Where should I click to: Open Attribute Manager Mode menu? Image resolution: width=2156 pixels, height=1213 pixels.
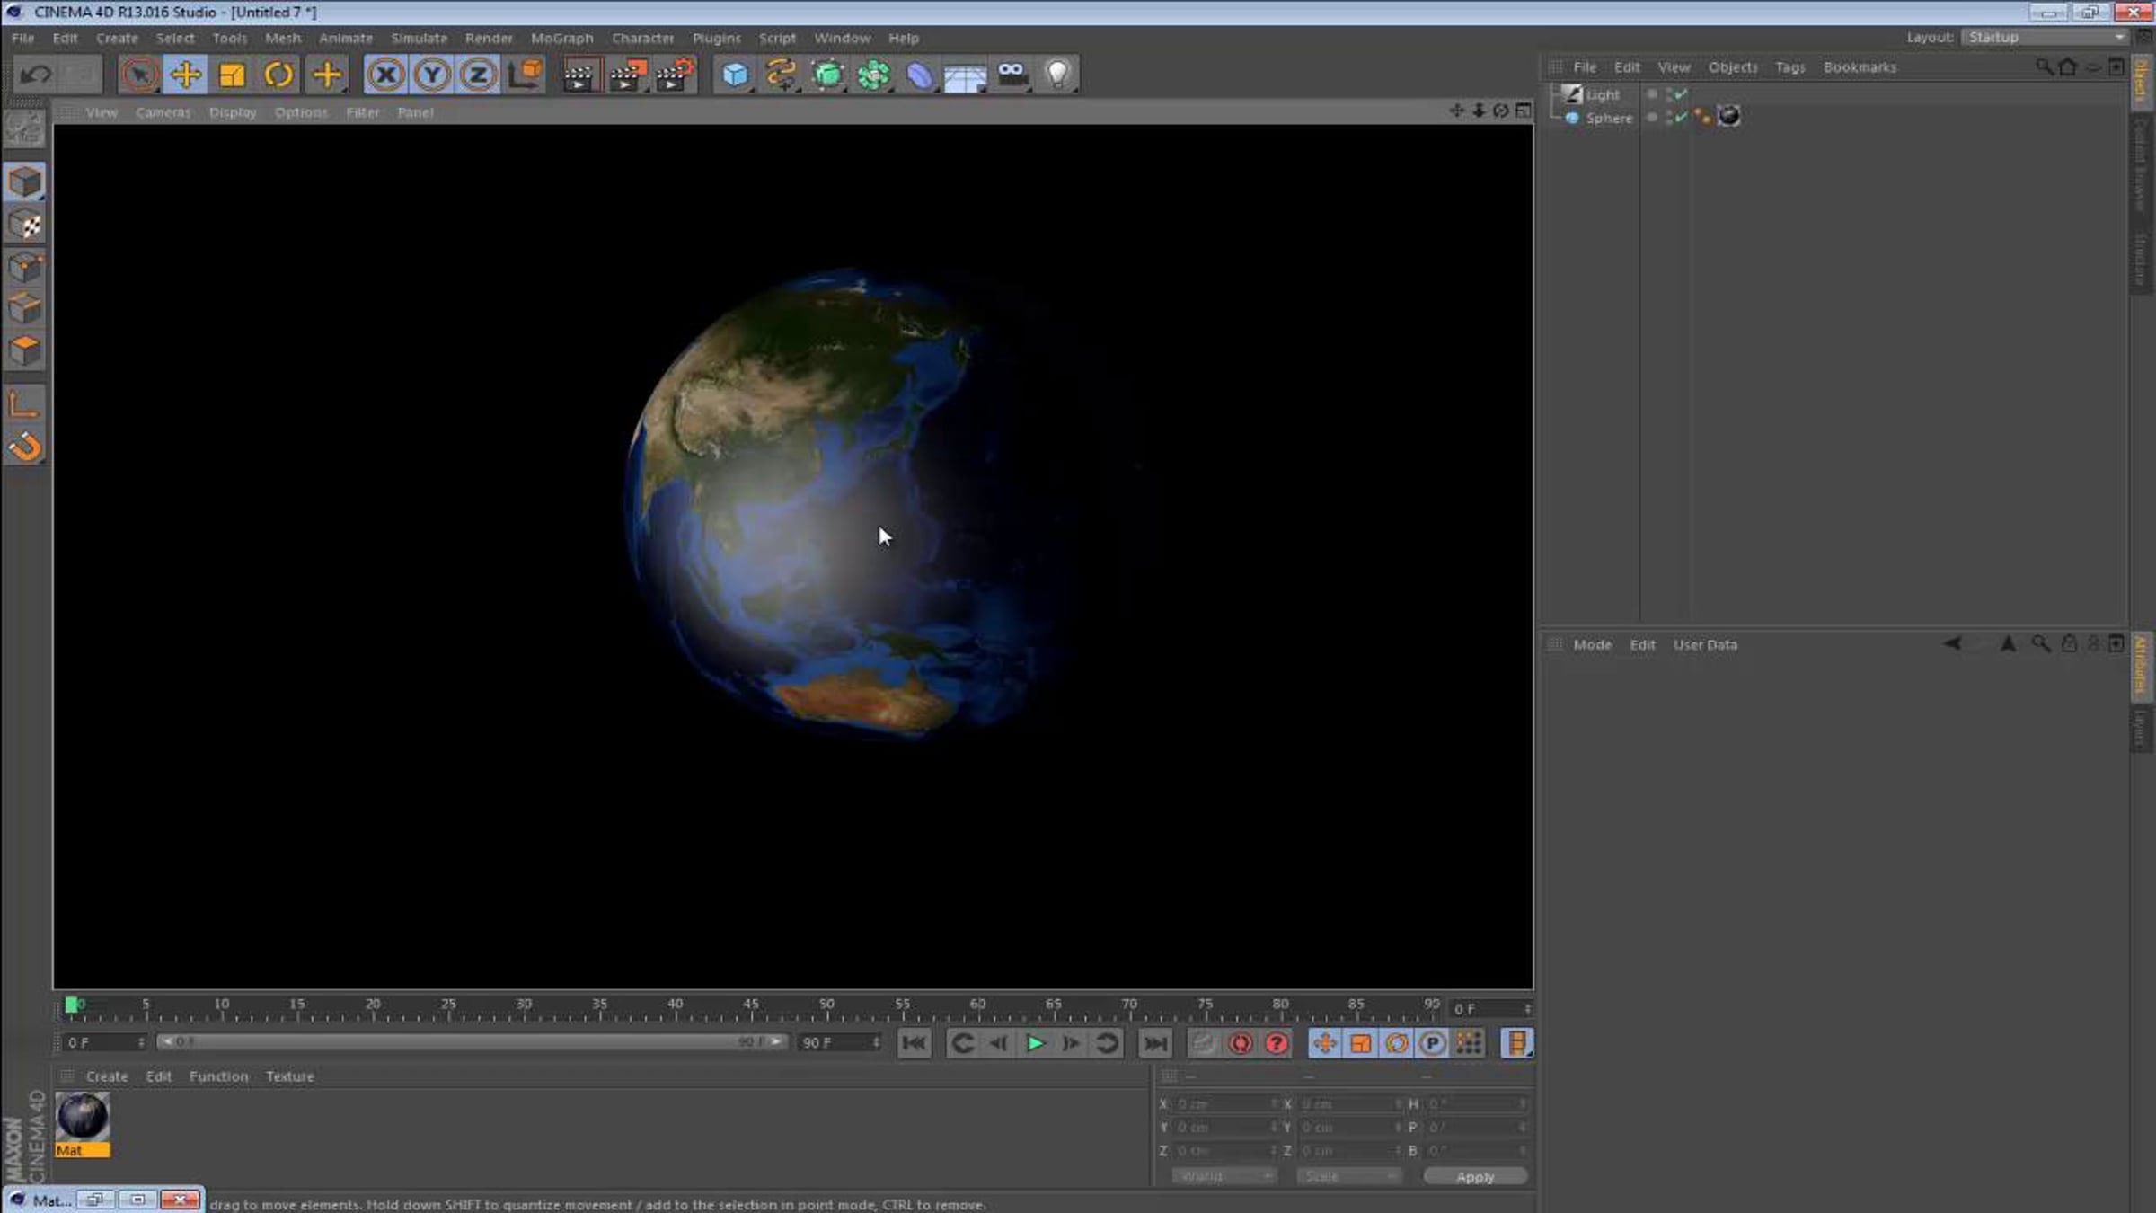pos(1592,645)
